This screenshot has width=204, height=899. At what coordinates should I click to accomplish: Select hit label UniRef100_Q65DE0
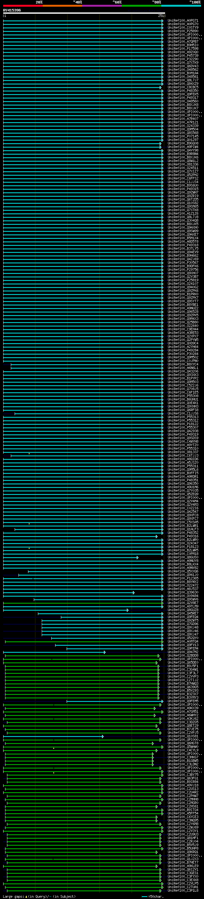pos(183,662)
